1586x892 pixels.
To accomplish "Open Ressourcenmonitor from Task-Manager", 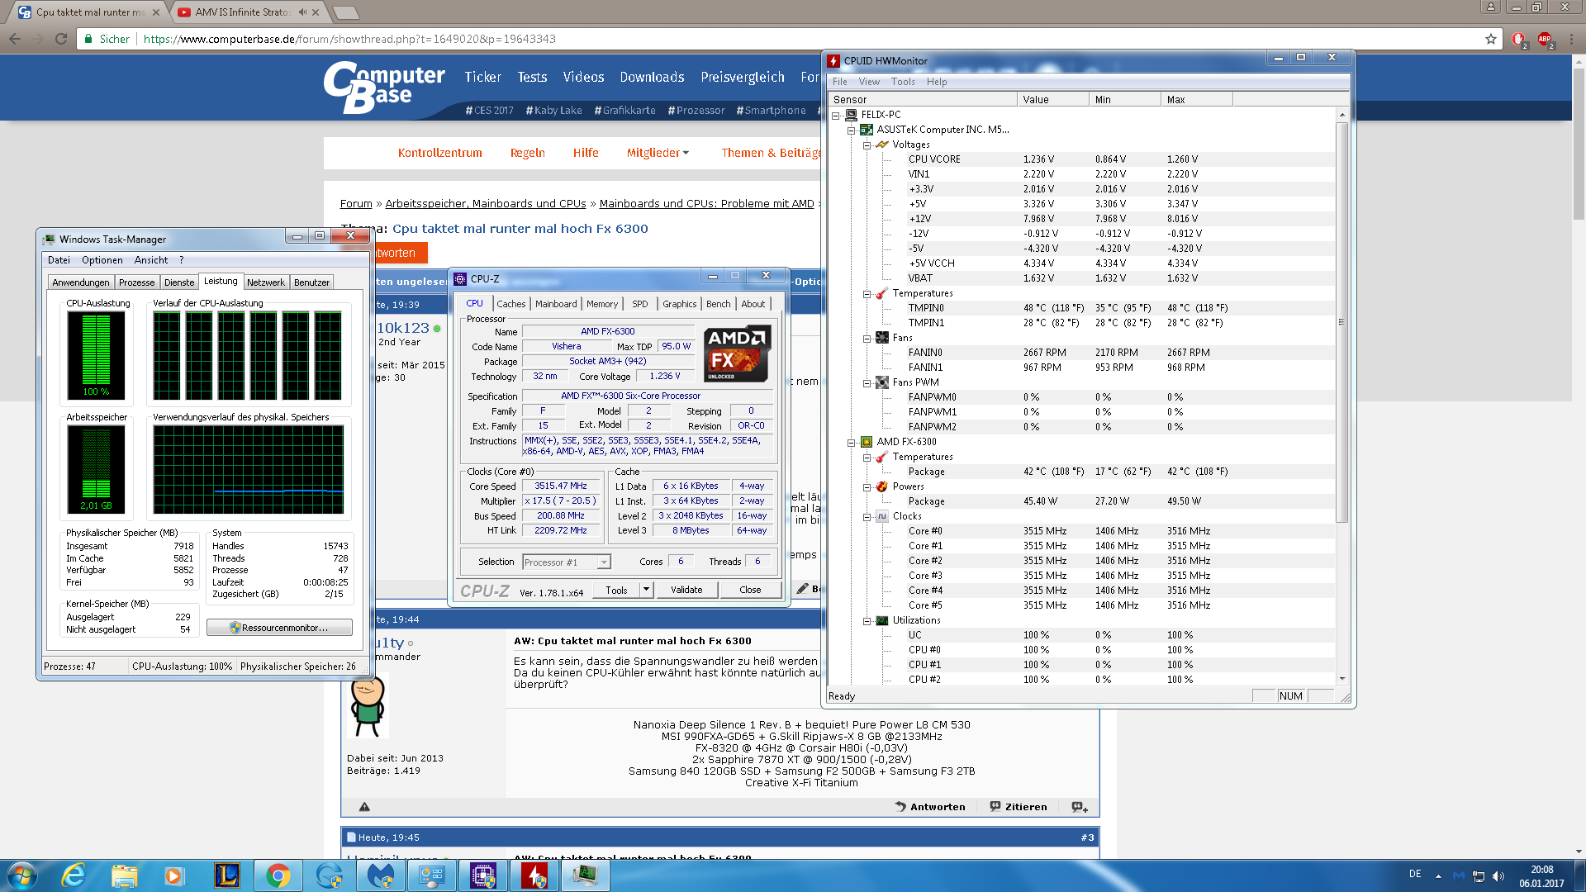I will (x=279, y=628).
